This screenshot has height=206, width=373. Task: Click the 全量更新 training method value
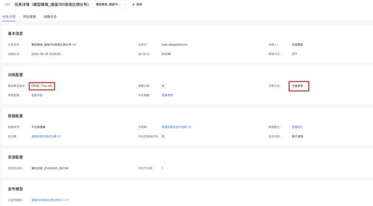point(297,86)
